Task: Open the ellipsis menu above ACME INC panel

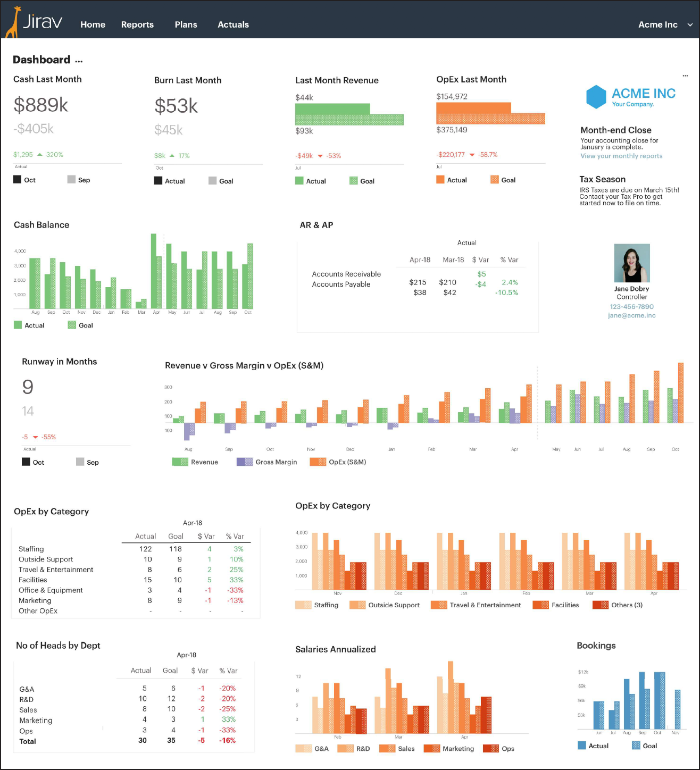Action: click(x=685, y=76)
